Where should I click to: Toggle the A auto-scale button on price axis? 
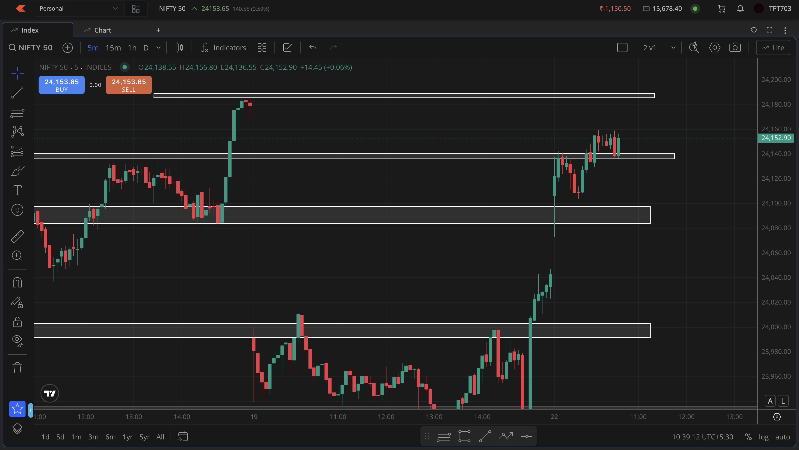770,401
